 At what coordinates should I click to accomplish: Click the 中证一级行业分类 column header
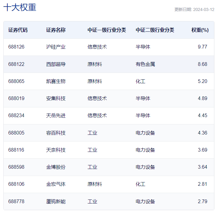click(x=107, y=30)
